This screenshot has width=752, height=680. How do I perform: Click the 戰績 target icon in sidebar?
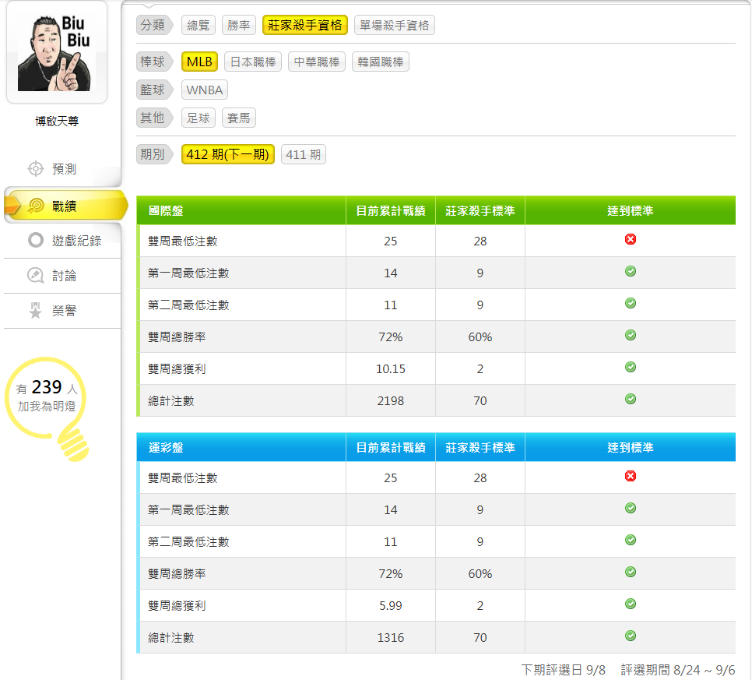coord(36,206)
